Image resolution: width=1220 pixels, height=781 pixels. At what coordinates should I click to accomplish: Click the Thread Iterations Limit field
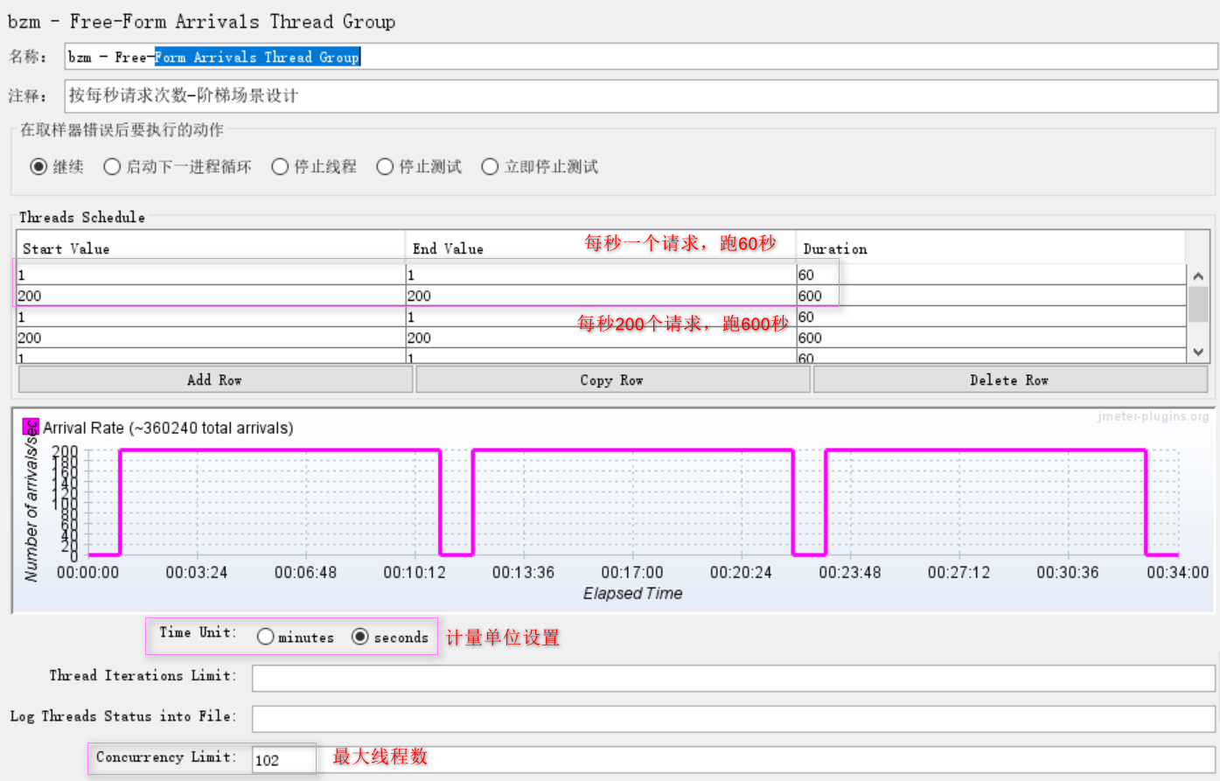[734, 678]
